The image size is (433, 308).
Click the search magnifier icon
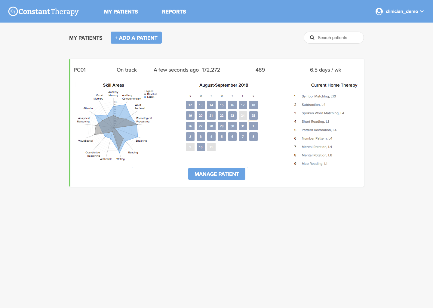(312, 38)
